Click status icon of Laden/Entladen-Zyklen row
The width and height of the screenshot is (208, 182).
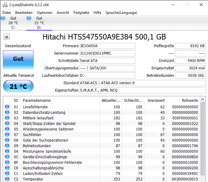(7, 173)
